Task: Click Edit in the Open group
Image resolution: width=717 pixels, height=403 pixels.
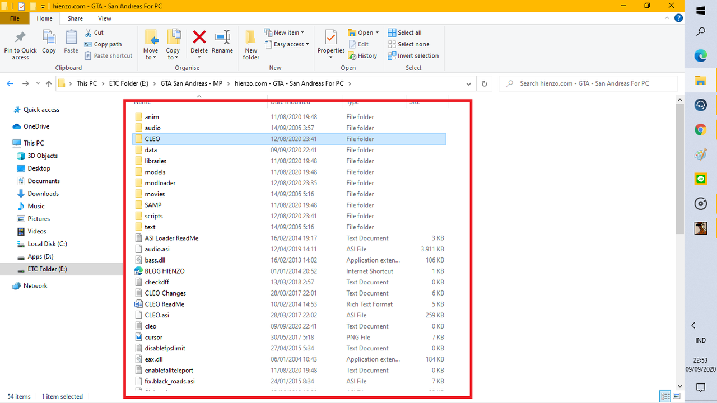Action: 358,44
